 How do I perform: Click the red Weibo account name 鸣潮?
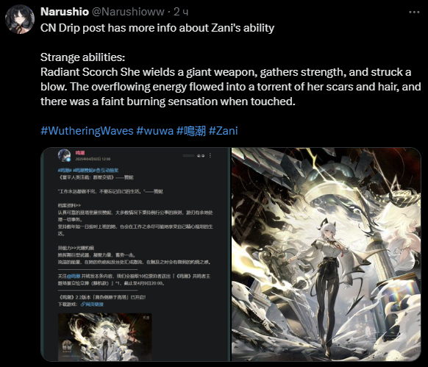coord(80,153)
